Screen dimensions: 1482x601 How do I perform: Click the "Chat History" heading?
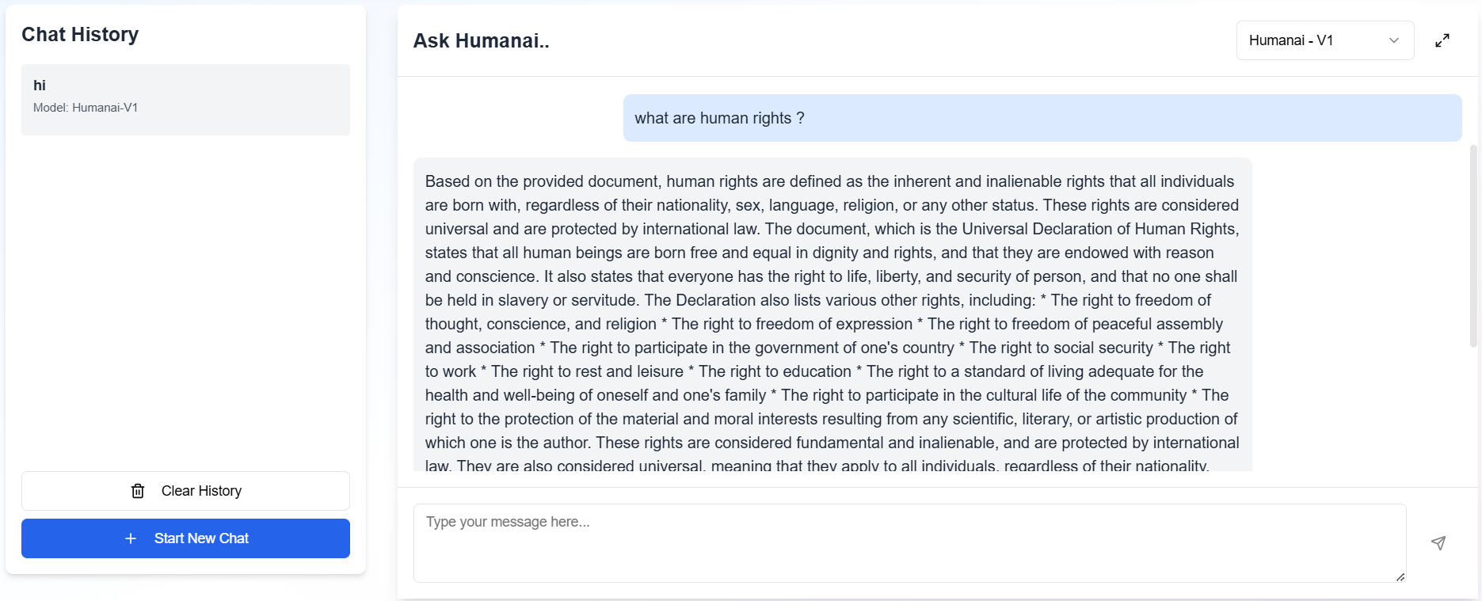click(x=80, y=34)
